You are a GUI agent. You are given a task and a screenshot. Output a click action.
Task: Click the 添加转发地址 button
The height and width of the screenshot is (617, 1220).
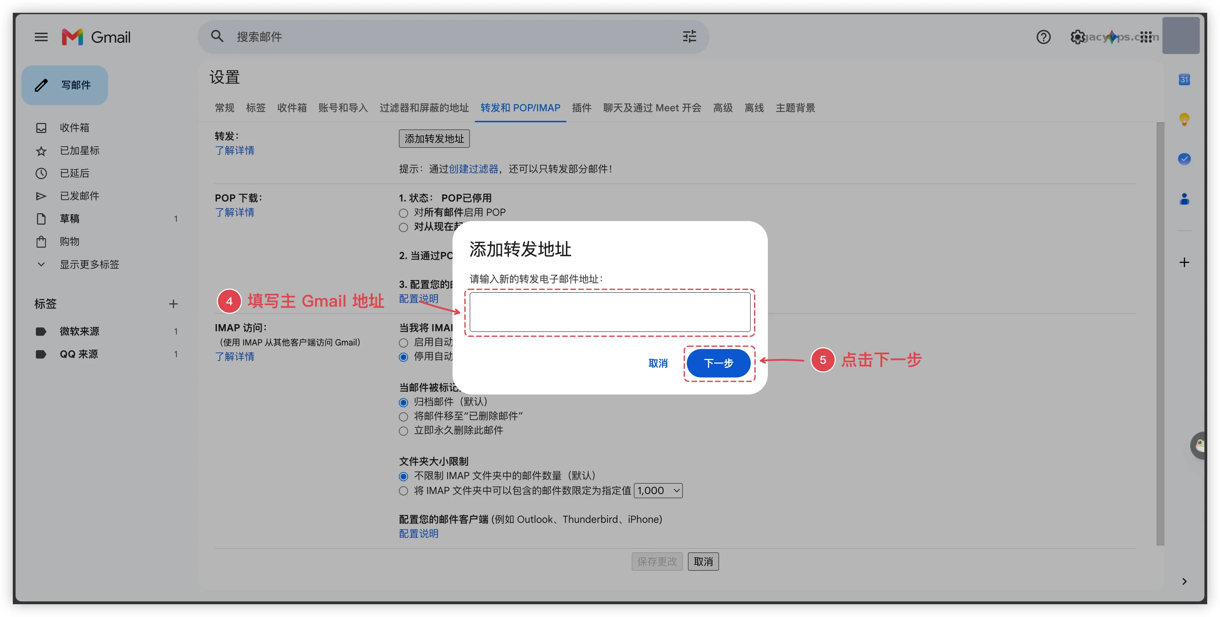point(434,139)
